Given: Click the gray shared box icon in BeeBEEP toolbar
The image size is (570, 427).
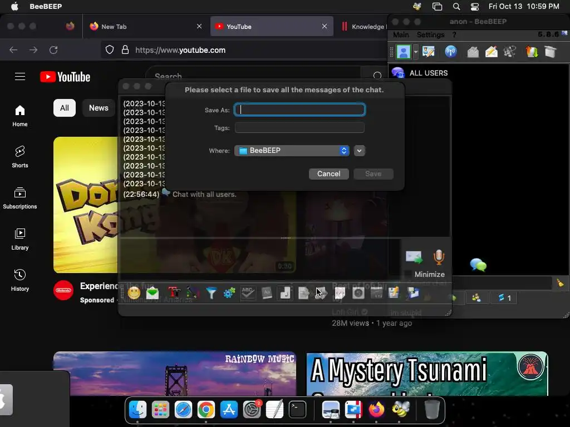Looking at the screenshot, I should click(x=551, y=52).
